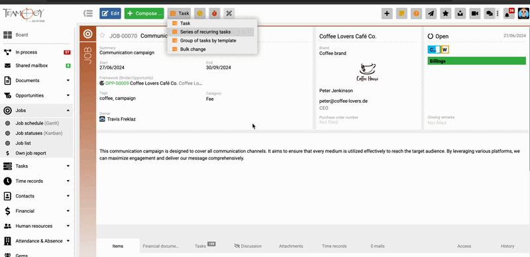Expand Contacts sidebar section
The image size is (530, 257).
[x=36, y=196]
